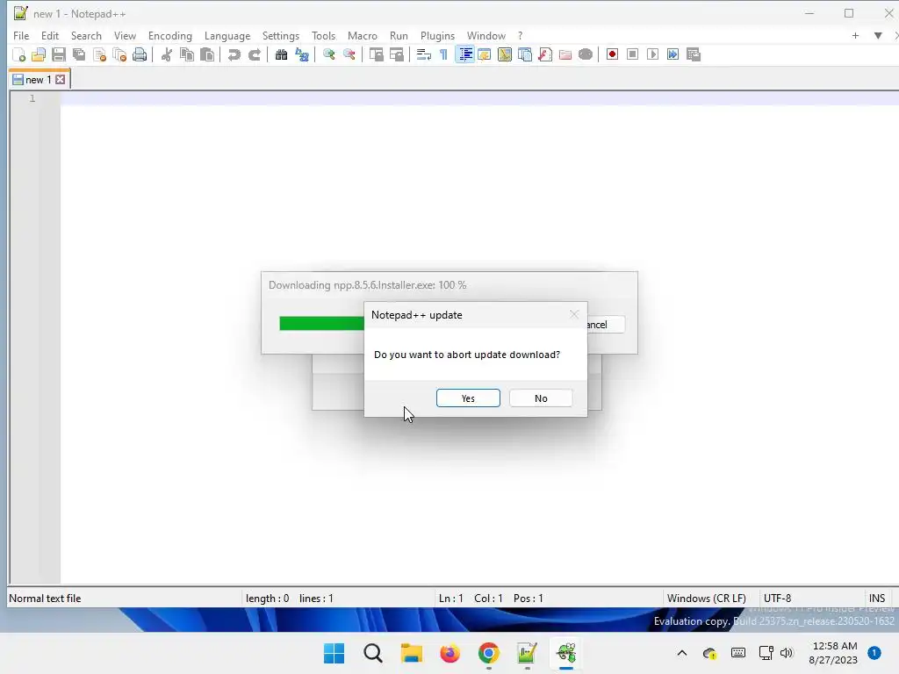Click Run a Macro Multiple Times icon
The width and height of the screenshot is (899, 674).
tap(673, 54)
